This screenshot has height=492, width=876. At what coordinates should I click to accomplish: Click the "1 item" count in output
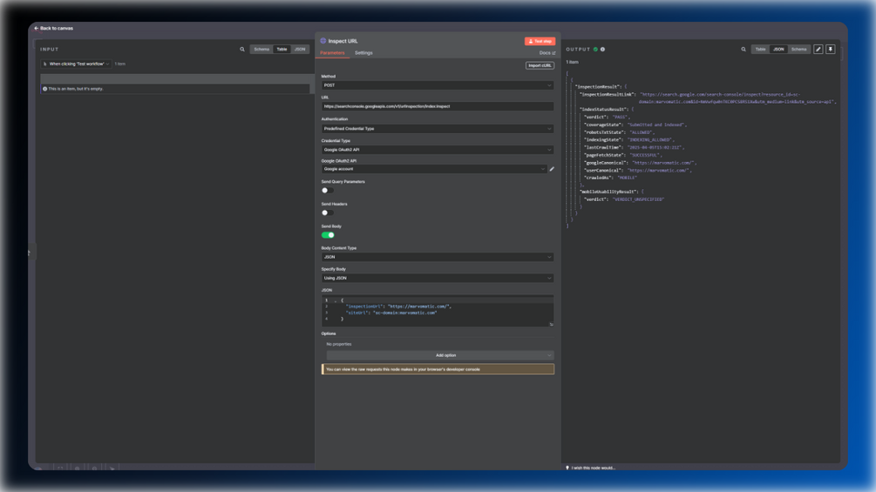(572, 62)
